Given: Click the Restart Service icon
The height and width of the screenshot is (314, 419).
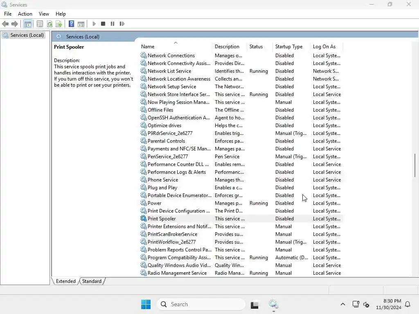Looking at the screenshot, I should [x=122, y=24].
